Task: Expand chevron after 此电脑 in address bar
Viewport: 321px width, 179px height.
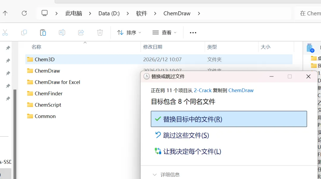Action: [90, 13]
